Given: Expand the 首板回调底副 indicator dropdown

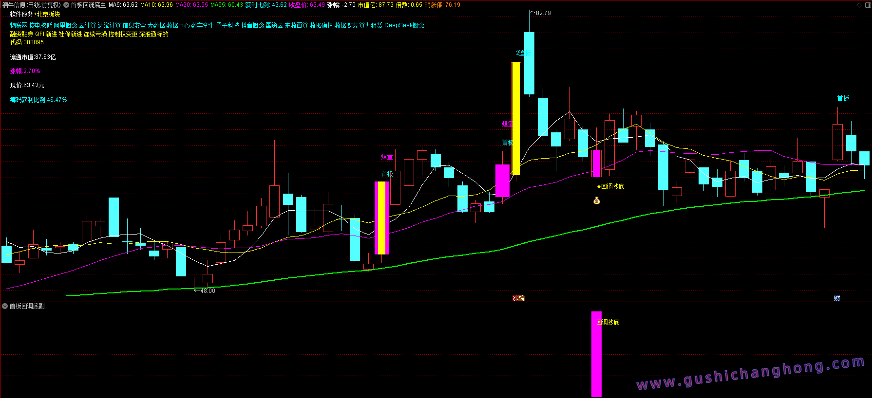Looking at the screenshot, I should tap(5, 306).
